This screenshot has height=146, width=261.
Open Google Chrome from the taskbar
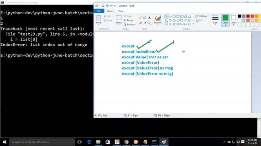click(126, 142)
